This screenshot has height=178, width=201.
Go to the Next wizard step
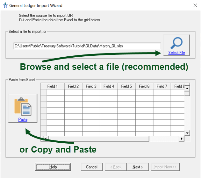(138, 167)
